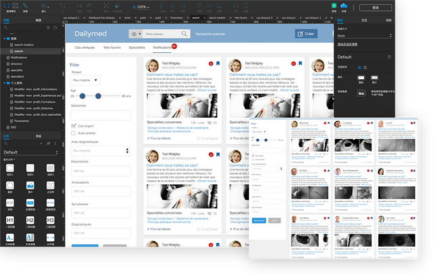This screenshot has width=434, height=275.
Task: Click the widget library options menu dots
Action: pos(55,144)
